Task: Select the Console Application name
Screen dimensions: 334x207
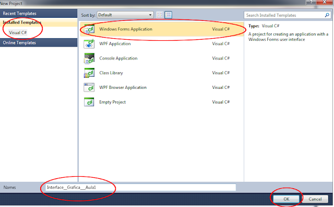Action: click(x=118, y=58)
